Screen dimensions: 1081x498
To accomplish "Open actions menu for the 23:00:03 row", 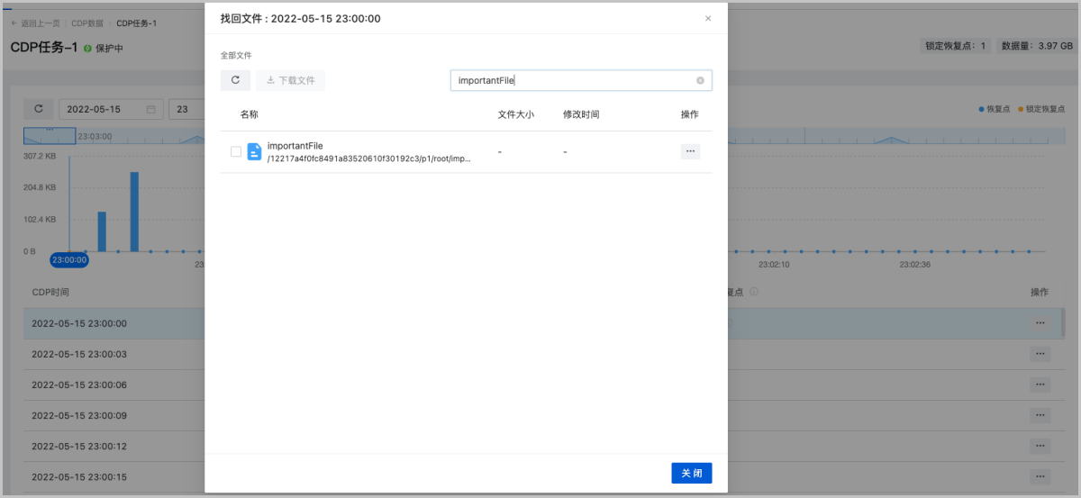I will coord(1040,354).
